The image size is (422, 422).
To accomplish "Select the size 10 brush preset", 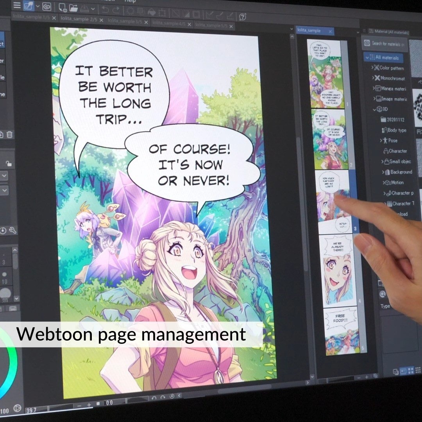I will click(5, 277).
